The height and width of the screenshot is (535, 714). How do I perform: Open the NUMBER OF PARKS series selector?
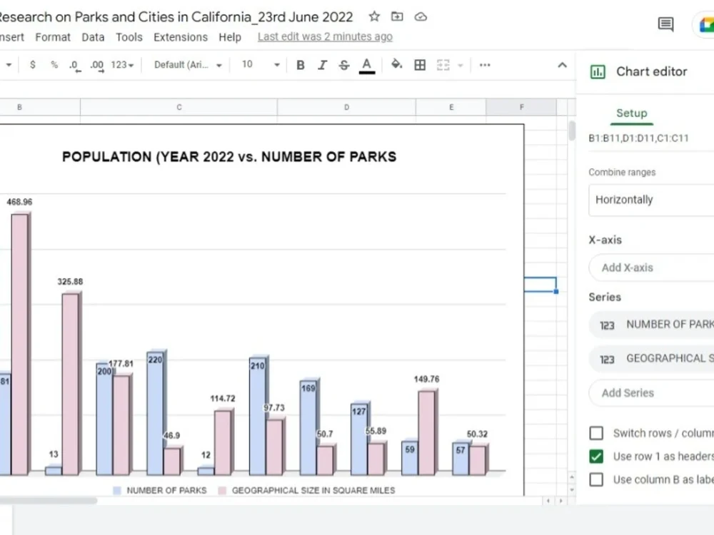pyautogui.click(x=651, y=325)
